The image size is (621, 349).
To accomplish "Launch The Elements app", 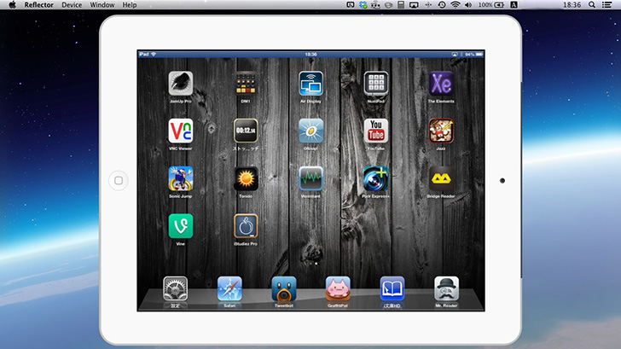I will coord(441,83).
